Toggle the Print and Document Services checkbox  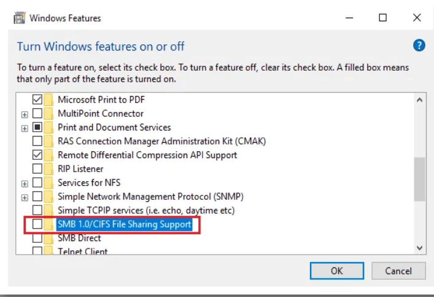tap(37, 127)
